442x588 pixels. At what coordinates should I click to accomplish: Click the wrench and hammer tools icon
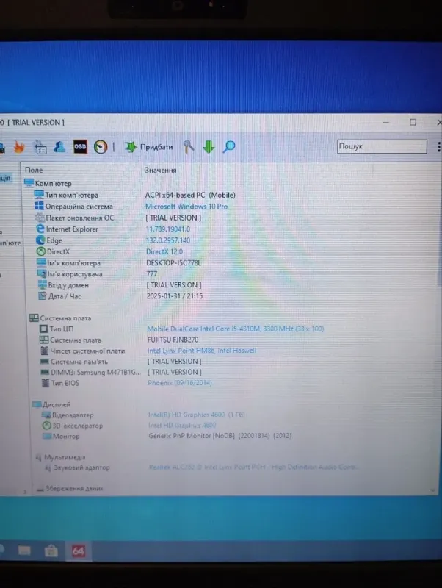click(x=189, y=147)
